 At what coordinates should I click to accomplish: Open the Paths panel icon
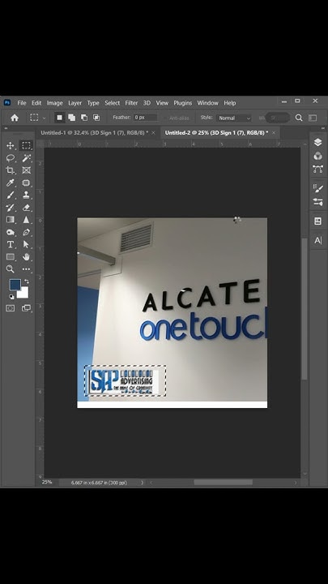tap(318, 169)
